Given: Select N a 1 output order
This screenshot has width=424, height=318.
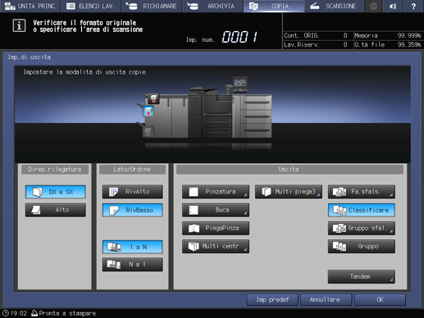Looking at the screenshot, I should (133, 265).
